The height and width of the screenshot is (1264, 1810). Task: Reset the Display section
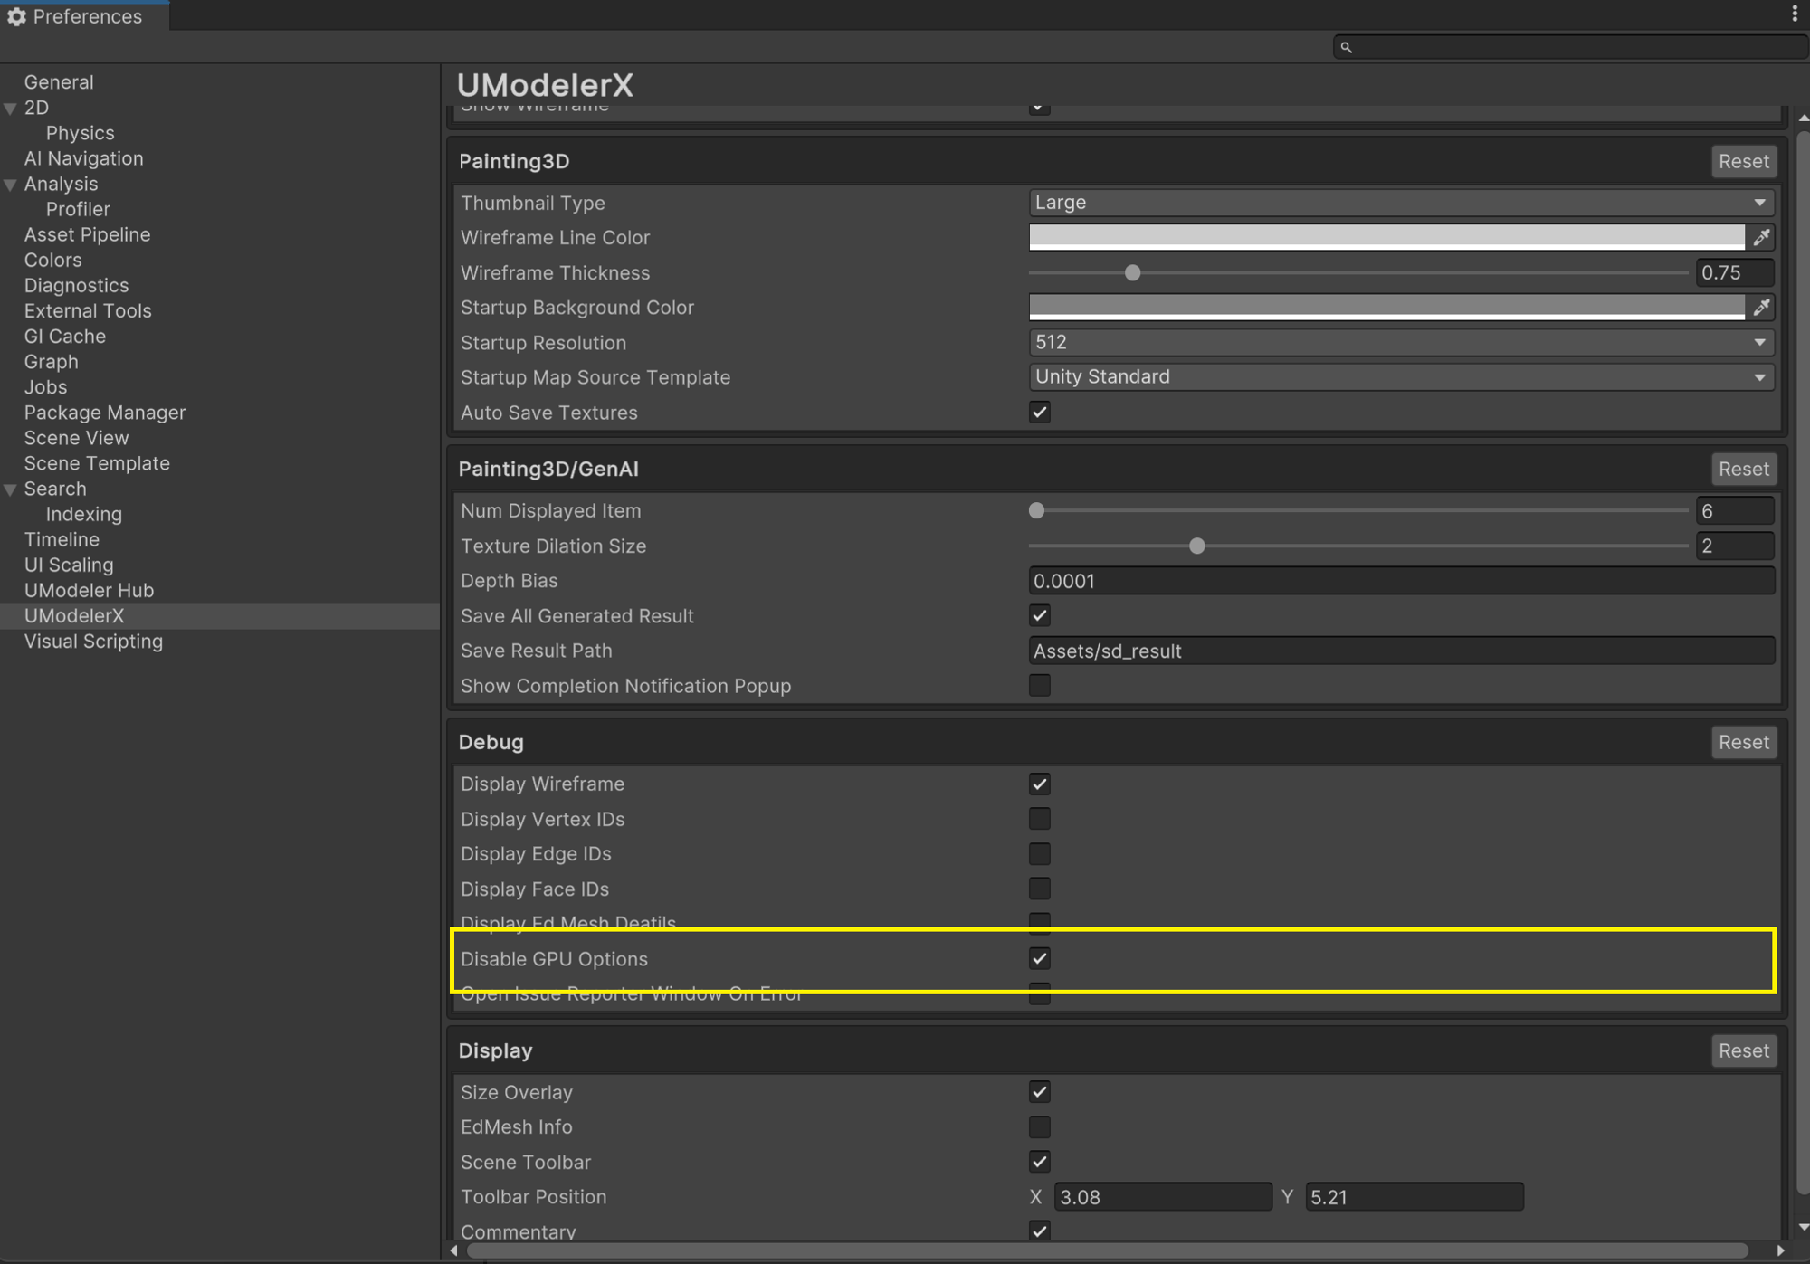(1743, 1051)
